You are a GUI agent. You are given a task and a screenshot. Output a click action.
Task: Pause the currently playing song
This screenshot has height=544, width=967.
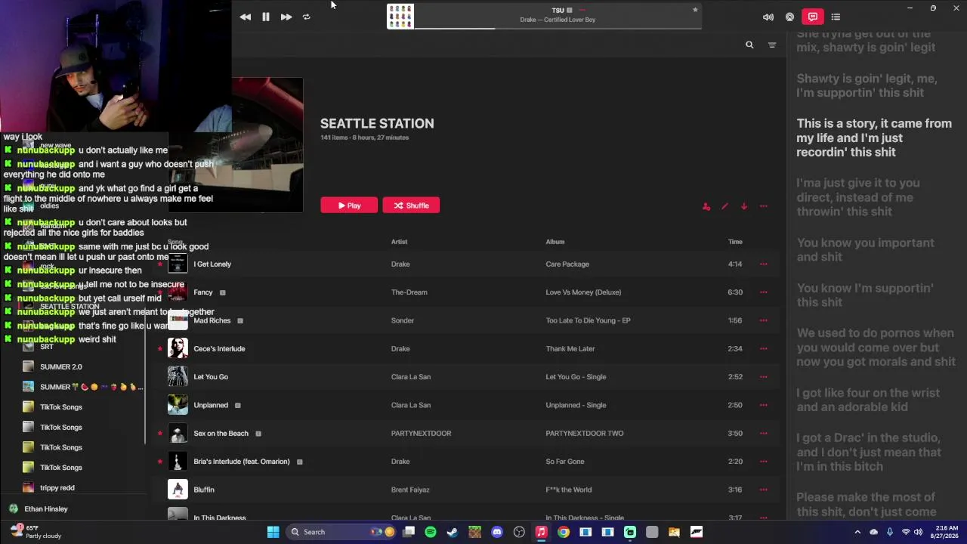266,17
